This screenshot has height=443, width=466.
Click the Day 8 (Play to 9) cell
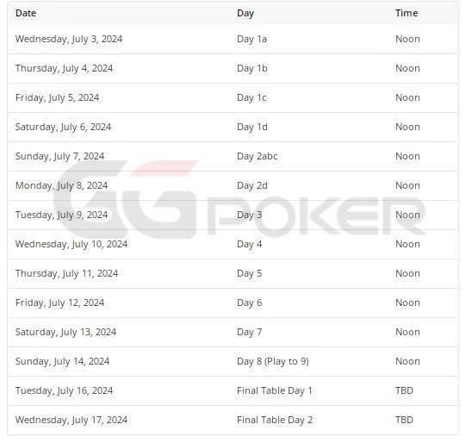pos(273,361)
